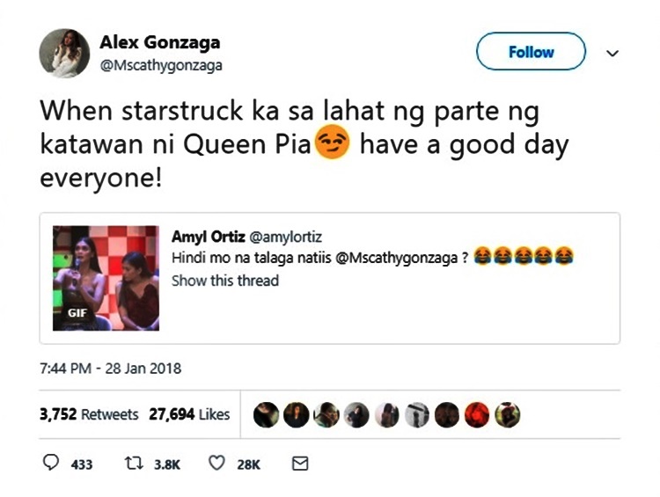Open Alex Gonzaga's profile picture
This screenshot has height=497, width=660.
coord(64,54)
